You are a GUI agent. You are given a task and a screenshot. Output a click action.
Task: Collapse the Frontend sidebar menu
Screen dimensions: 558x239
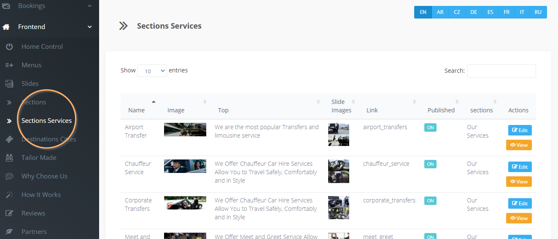pyautogui.click(x=89, y=27)
